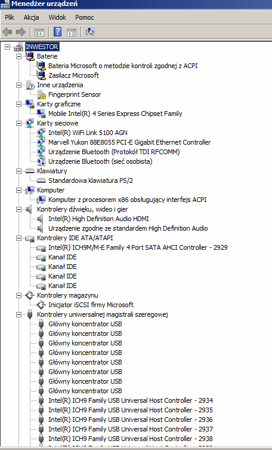Collapse Kontrolery dźwięku, wideo i gier
272x450 pixels.
point(18,209)
